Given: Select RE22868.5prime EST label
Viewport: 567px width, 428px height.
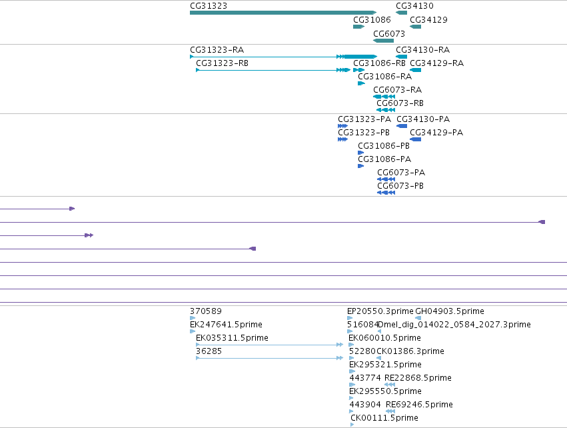Looking at the screenshot, I should tap(418, 379).
